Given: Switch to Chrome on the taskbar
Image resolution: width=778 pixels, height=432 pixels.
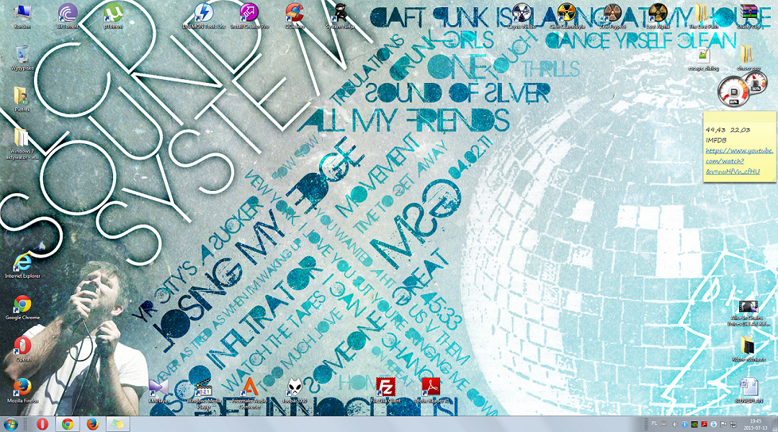Looking at the screenshot, I should click(x=68, y=424).
